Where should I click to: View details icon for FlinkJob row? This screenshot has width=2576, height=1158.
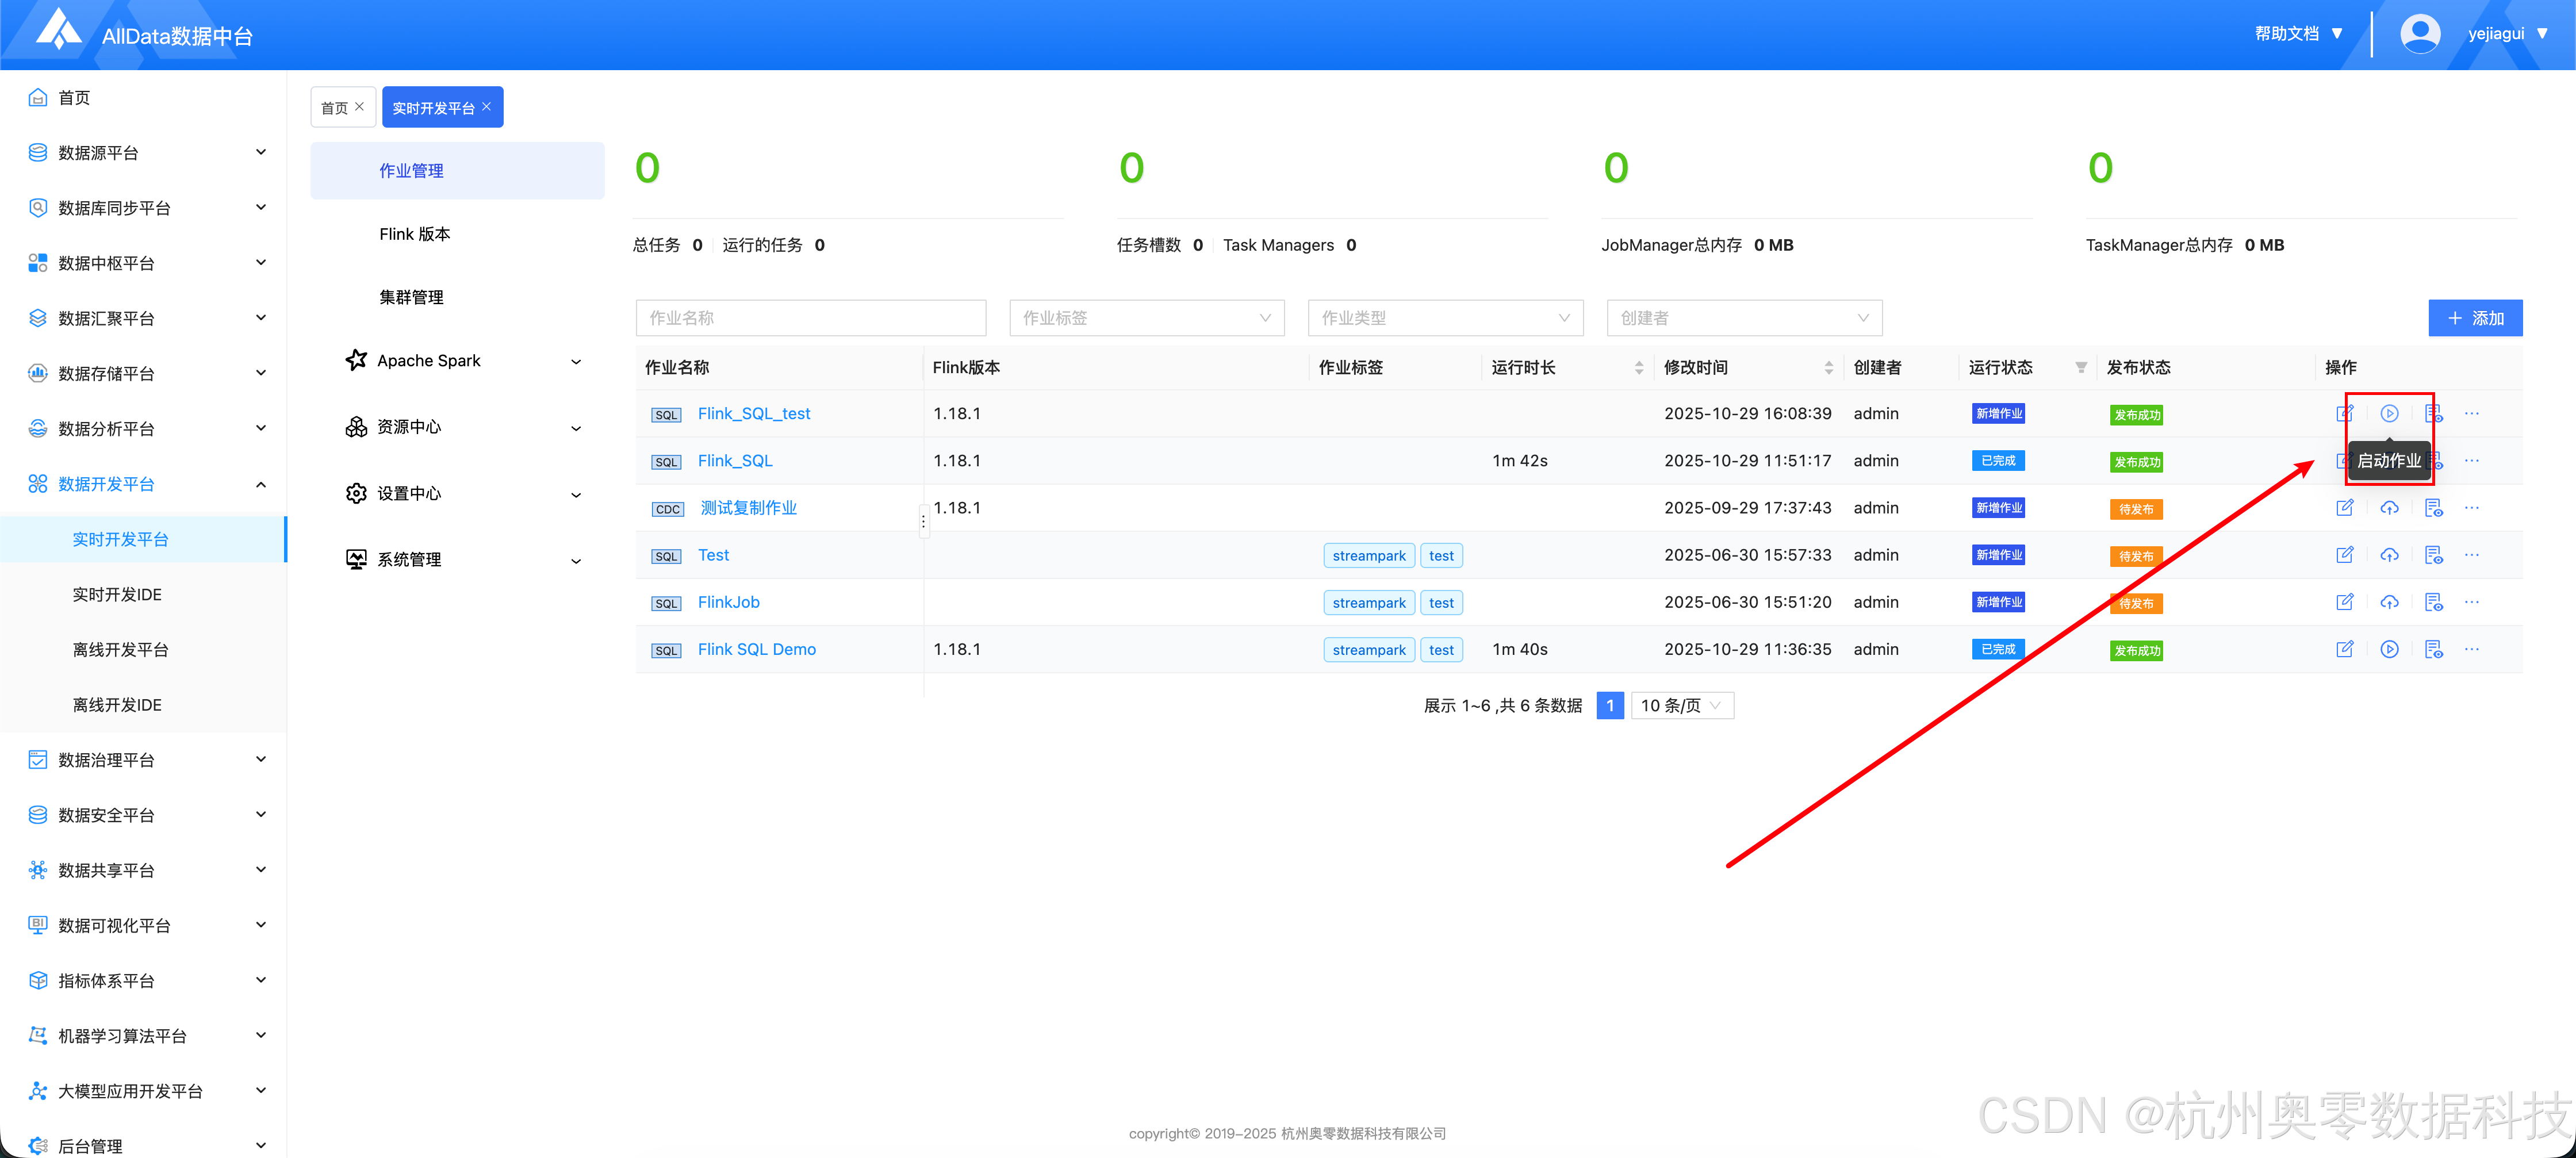tap(2433, 602)
